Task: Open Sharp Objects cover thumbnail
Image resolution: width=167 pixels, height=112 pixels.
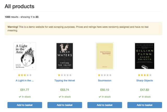Action: pyautogui.click(x=145, y=56)
